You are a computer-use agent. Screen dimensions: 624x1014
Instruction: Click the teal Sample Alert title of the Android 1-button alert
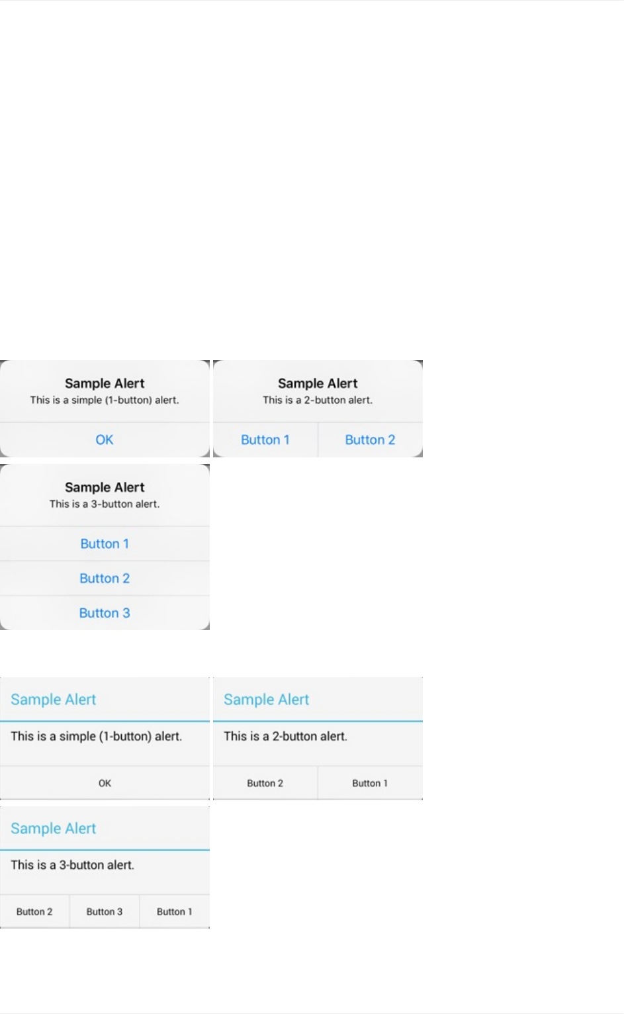(54, 700)
